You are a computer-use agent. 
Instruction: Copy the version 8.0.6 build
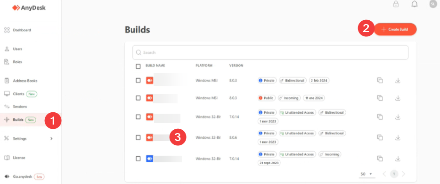tap(380, 137)
